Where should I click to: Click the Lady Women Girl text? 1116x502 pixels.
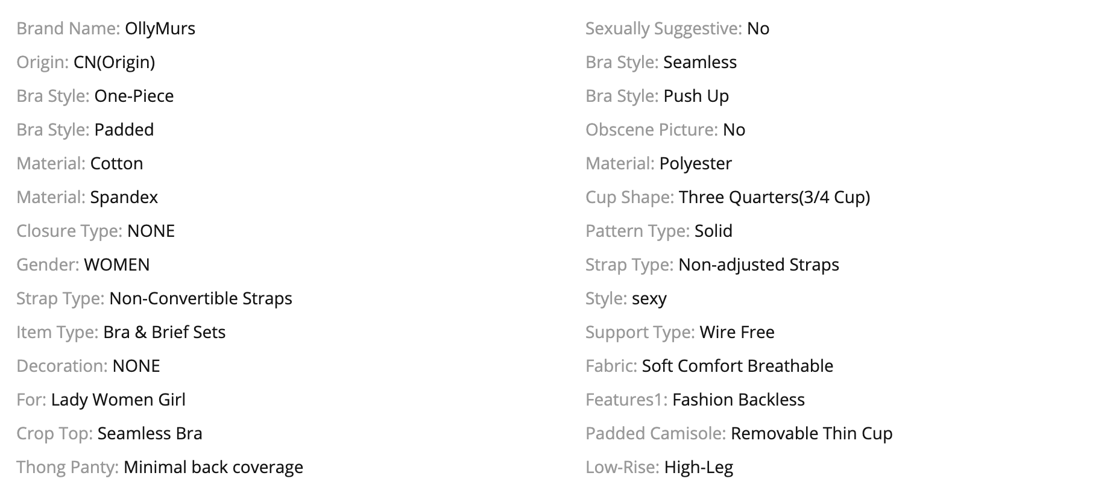pyautogui.click(x=118, y=400)
